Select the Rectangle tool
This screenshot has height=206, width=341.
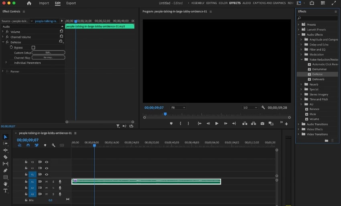[x=6, y=177]
